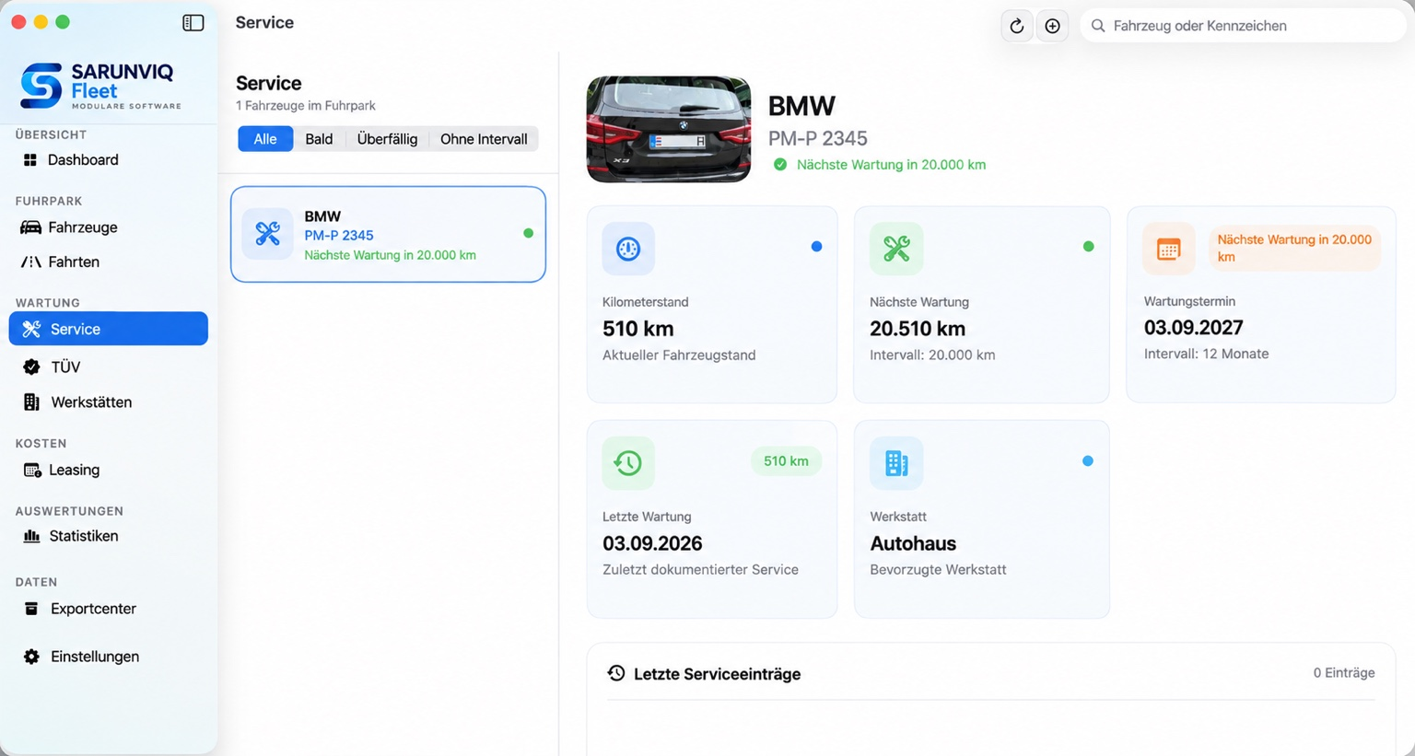Click the orange Nächste Wartung in 20.000 km badge
Image resolution: width=1415 pixels, height=756 pixels.
(1294, 248)
